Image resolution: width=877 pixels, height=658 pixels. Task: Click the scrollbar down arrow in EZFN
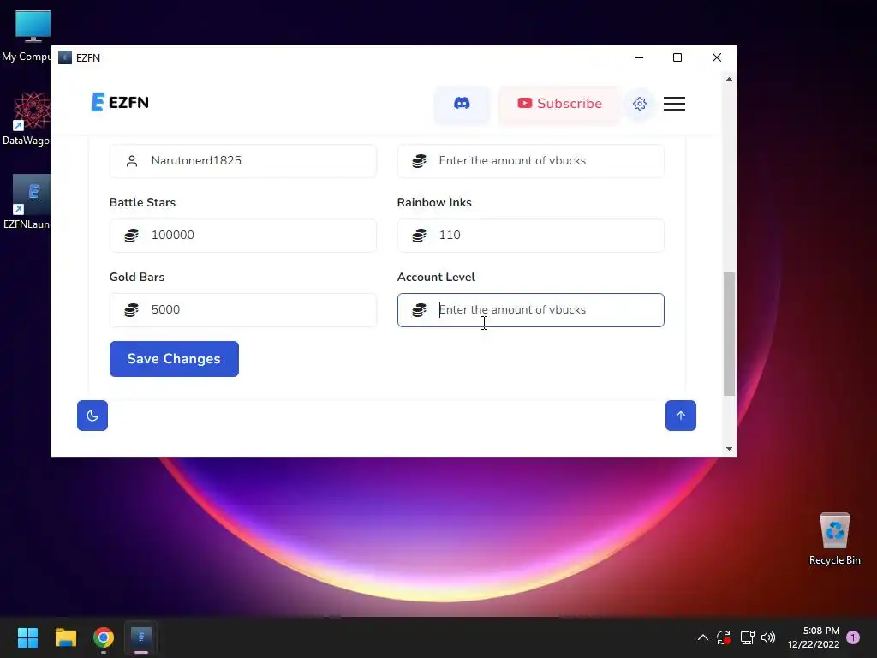click(729, 448)
